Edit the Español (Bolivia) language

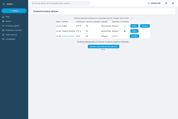[x=134, y=31]
